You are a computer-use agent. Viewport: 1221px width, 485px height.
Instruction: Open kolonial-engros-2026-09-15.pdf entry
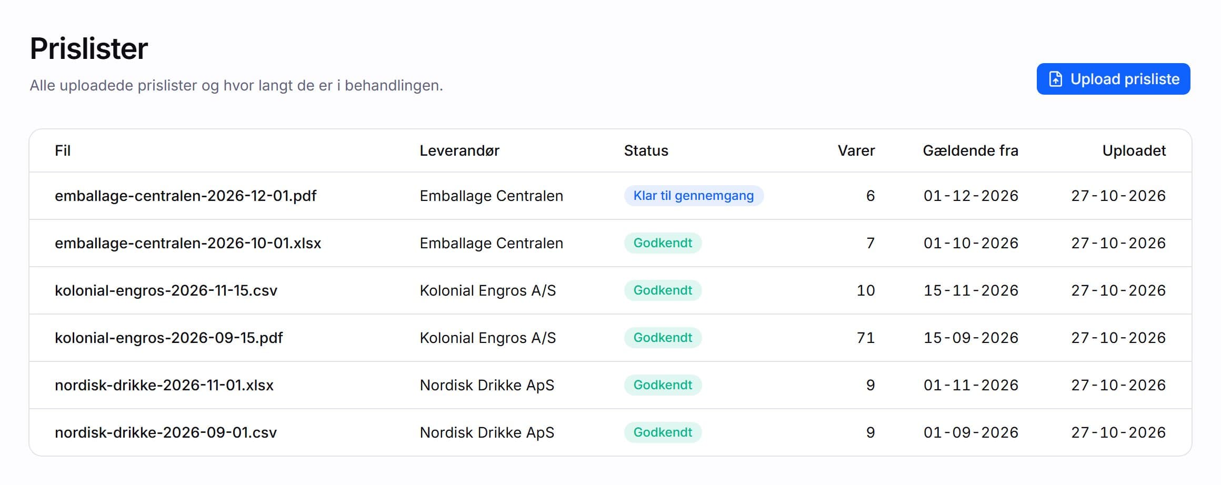(x=610, y=338)
